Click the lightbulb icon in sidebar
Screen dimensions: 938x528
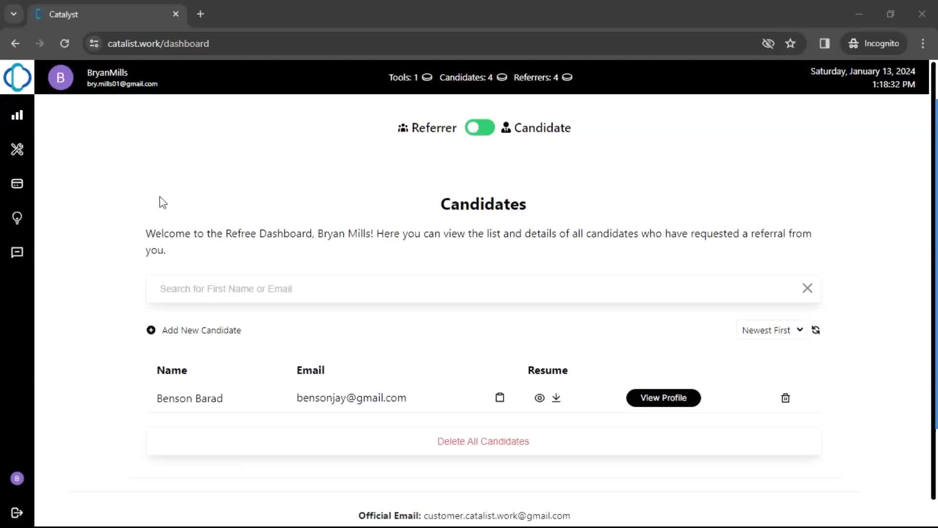(18, 218)
